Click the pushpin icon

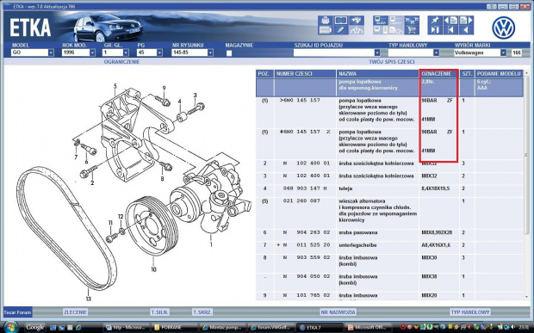click(435, 21)
